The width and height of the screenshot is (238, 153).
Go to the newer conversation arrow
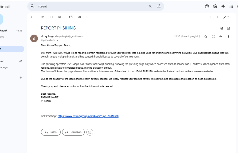[x=210, y=17]
